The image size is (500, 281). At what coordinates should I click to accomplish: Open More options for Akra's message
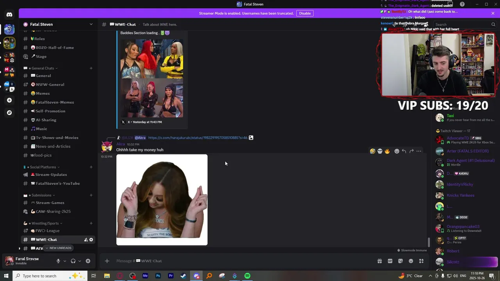click(419, 151)
